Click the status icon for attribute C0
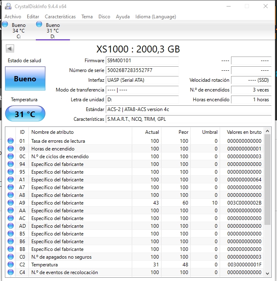Image resolution: width=277 pixels, height=281 pixels. coord(11,257)
